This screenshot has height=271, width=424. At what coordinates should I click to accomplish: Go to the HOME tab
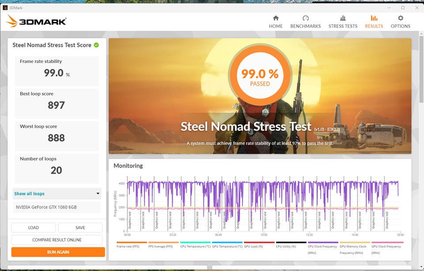click(x=276, y=22)
